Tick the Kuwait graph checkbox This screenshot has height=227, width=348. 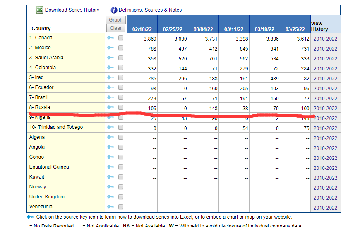[121, 177]
